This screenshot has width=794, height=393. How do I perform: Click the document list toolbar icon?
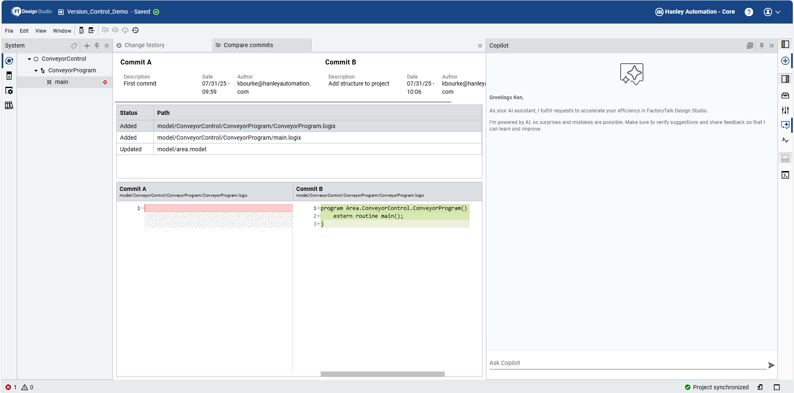(82, 30)
